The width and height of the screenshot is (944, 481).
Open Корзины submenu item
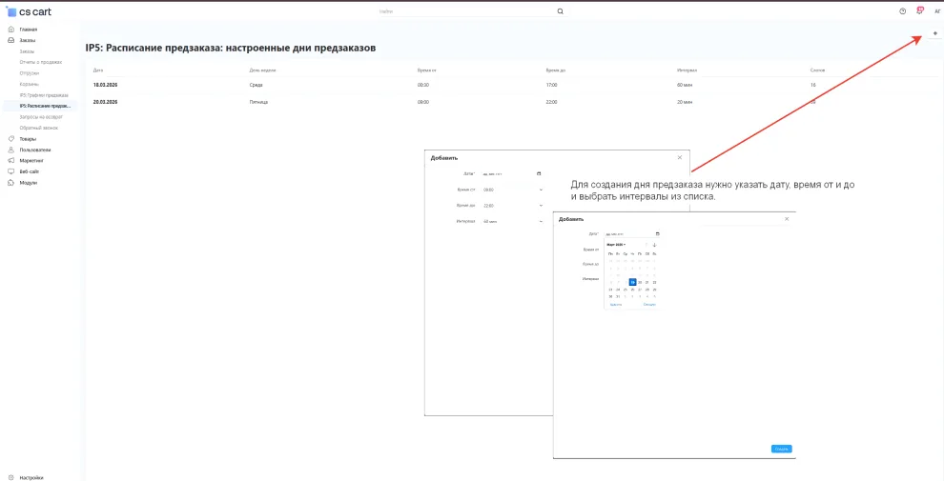point(29,84)
